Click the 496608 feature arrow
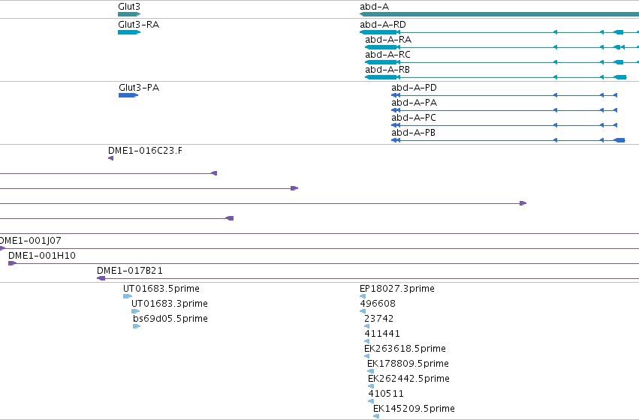This screenshot has height=420, width=639. pos(363,311)
